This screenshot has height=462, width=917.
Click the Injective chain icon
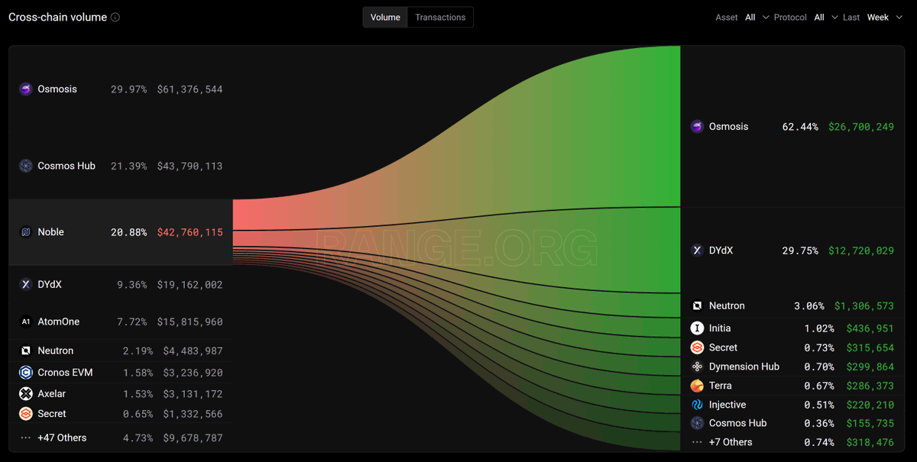point(697,405)
